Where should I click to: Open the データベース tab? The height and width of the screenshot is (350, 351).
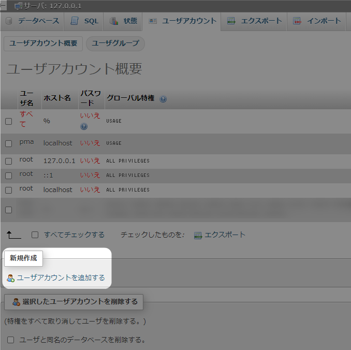pos(32,21)
